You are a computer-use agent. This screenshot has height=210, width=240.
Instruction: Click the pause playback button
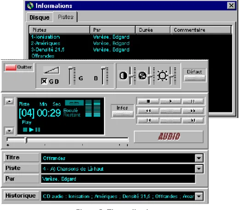click(193, 101)
